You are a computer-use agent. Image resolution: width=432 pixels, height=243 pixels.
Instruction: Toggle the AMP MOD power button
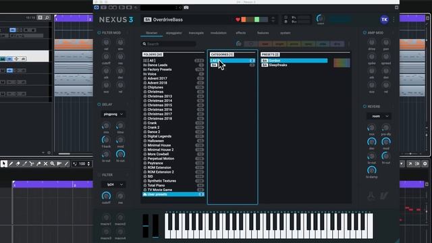pyautogui.click(x=364, y=33)
